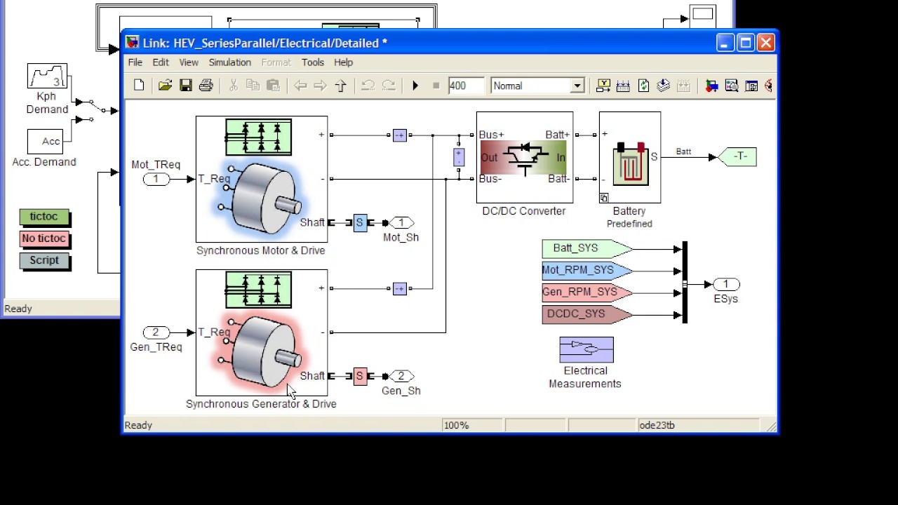The height and width of the screenshot is (505, 898).
Task: Select the DCDC_SYS From tag
Action: 587,314
